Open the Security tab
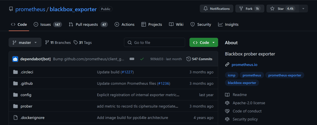Screen dimensions: 317x125 click(x=201, y=24)
